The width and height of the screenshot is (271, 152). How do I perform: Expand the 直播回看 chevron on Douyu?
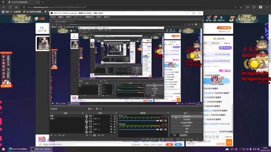[x=225, y=39]
